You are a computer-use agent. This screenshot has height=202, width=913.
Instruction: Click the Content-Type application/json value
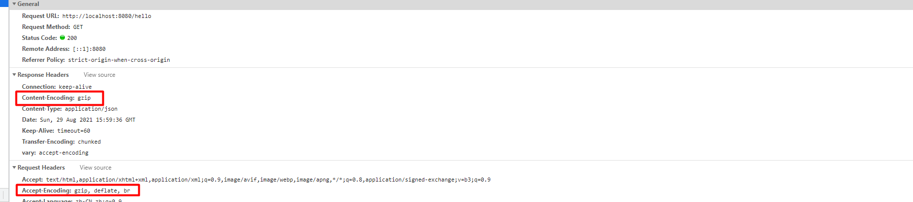(91, 109)
